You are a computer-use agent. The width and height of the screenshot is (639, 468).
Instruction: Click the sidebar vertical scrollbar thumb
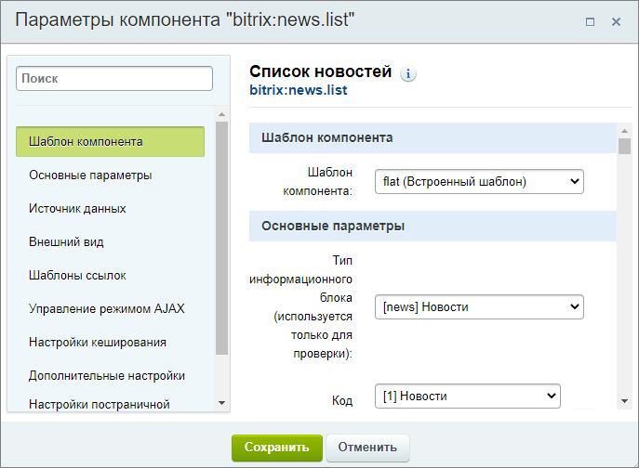click(x=221, y=238)
